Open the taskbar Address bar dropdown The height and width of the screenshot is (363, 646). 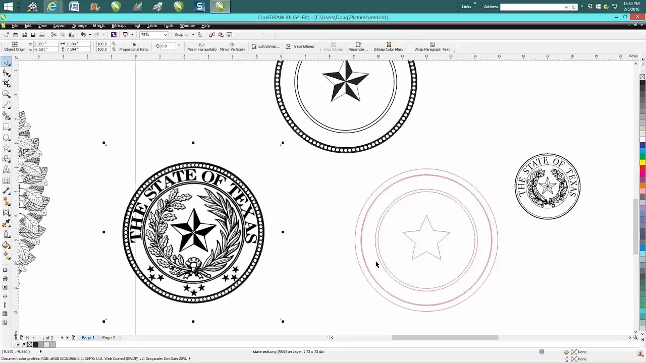566,7
